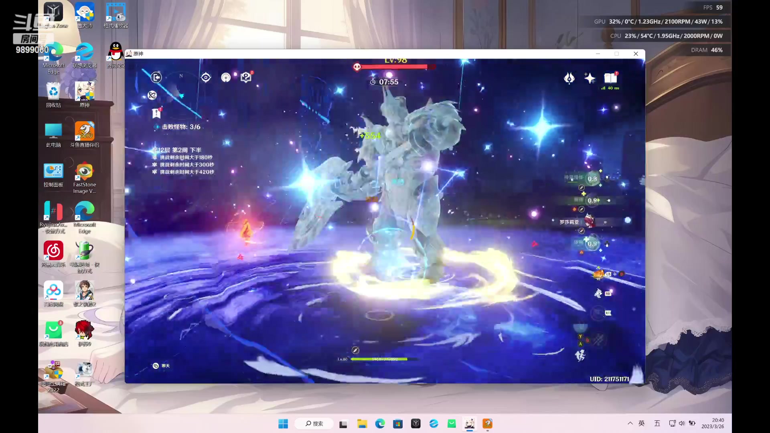
Task: Click the exit domain icon in game
Action: point(156,77)
